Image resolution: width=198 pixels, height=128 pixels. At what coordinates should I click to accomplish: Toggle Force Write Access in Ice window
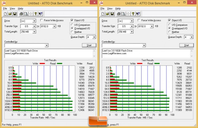[x=139, y=20]
